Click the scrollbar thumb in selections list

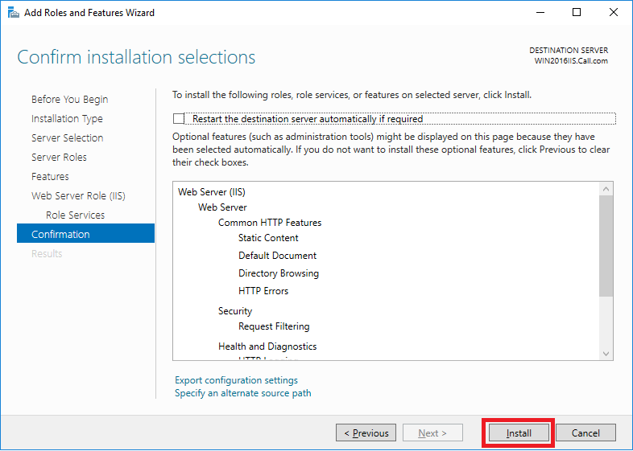tap(606, 246)
